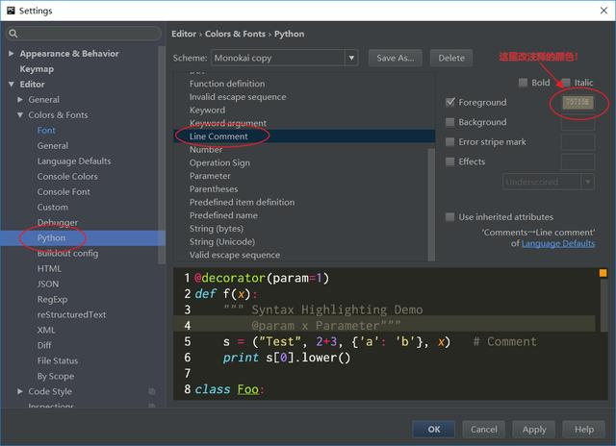The width and height of the screenshot is (616, 446).
Task: Click the orange inspection indicator in preview
Action: click(603, 273)
